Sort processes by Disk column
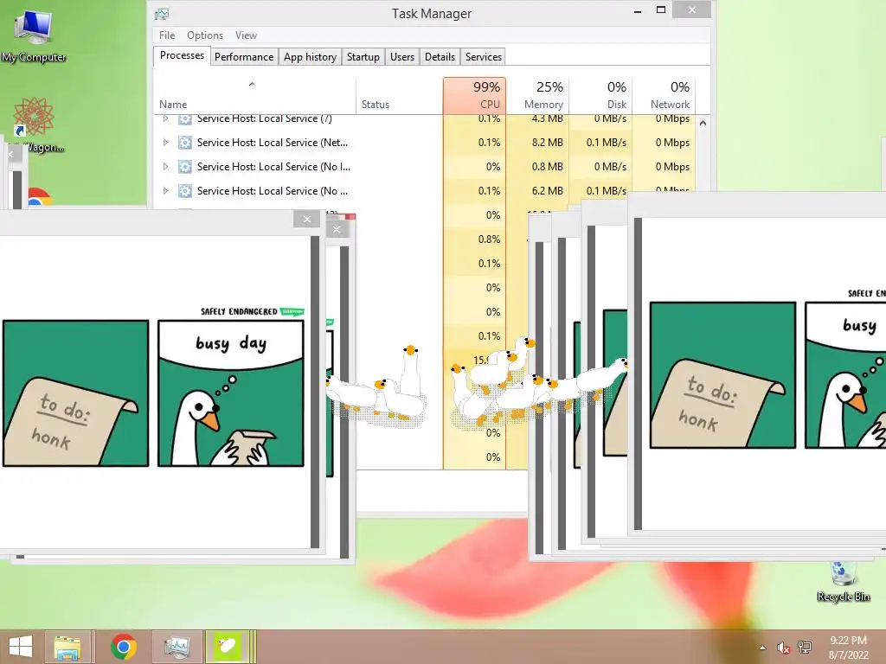Image resolution: width=886 pixels, height=664 pixels. [600, 96]
